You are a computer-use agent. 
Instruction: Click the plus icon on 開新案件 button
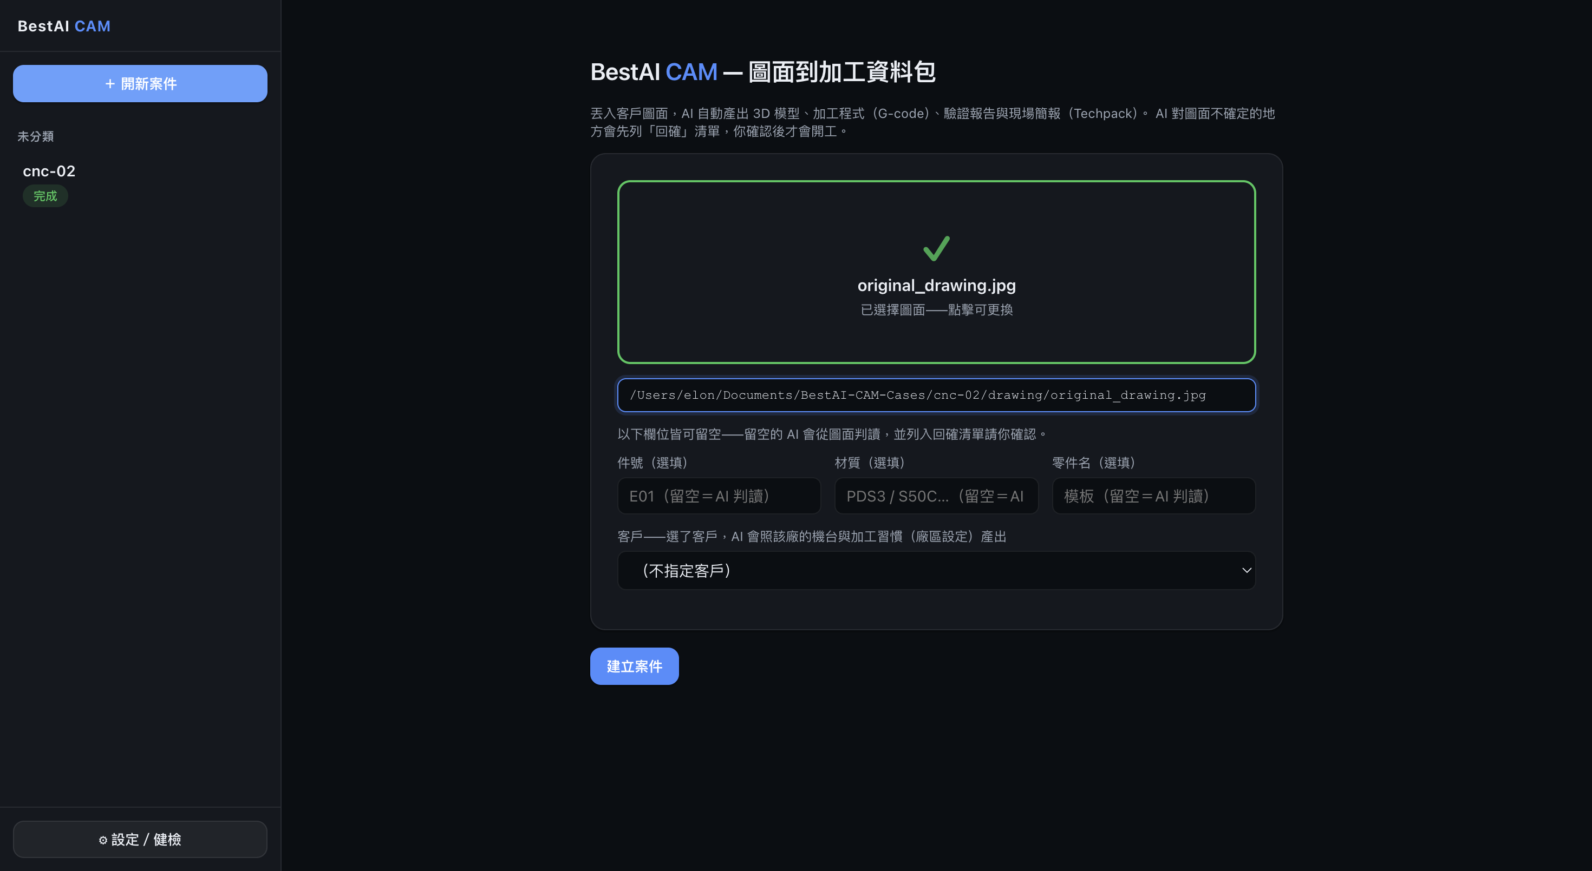pos(110,83)
